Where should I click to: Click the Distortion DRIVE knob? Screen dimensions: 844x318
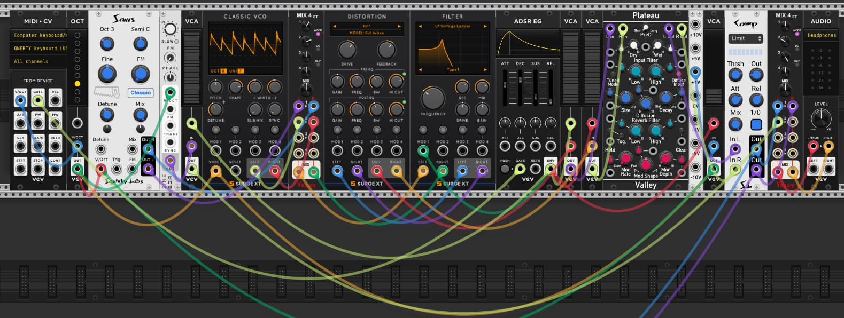click(x=347, y=50)
